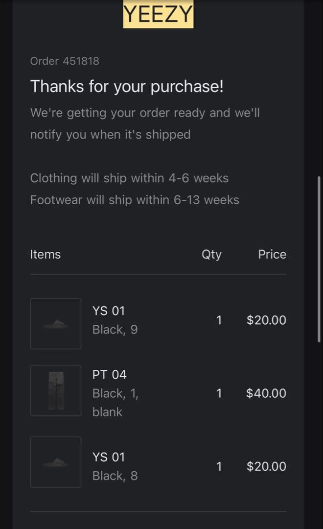Click the $40.00 price for PT 04

click(x=266, y=393)
